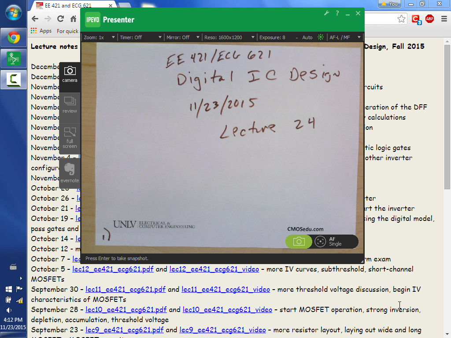Expand the taskbar toolbar chevron arrow

point(21,278)
